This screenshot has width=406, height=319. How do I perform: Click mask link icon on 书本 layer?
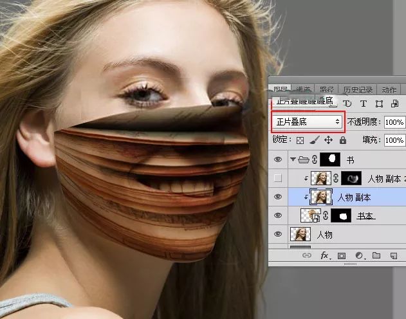coord(326,215)
